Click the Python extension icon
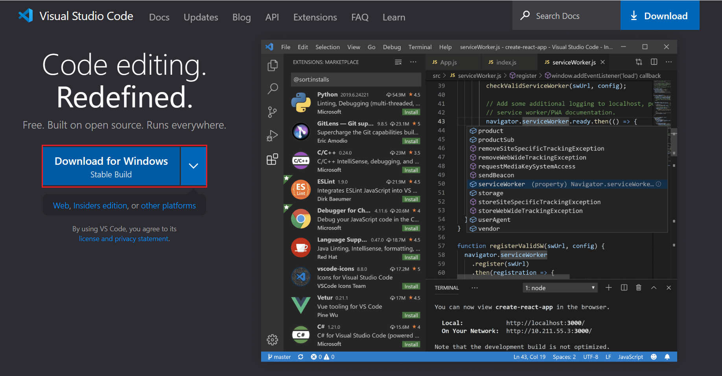The image size is (722, 376). tap(301, 103)
